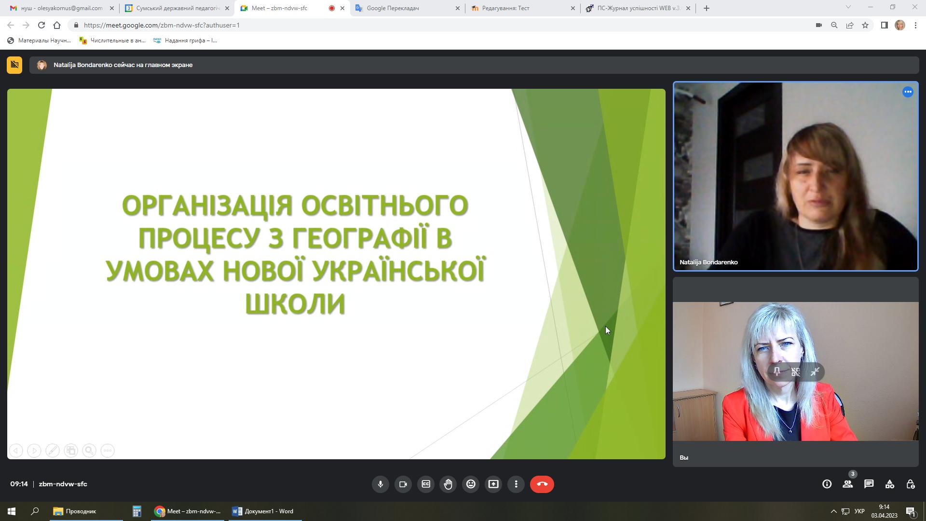
Task: Click the present screen button
Action: [x=493, y=484]
